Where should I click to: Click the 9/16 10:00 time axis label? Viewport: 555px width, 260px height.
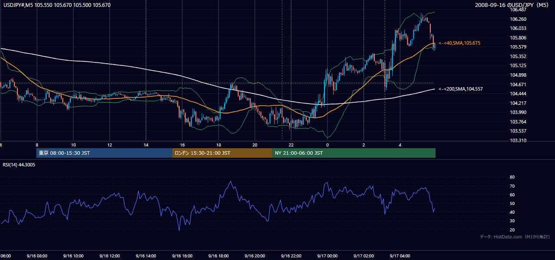(x=73, y=256)
